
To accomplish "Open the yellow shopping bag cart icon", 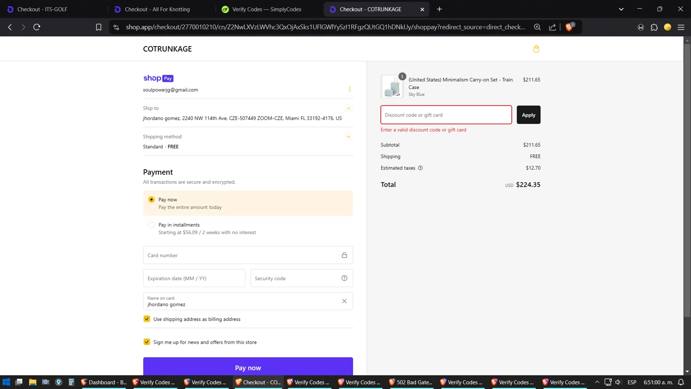I will (536, 49).
